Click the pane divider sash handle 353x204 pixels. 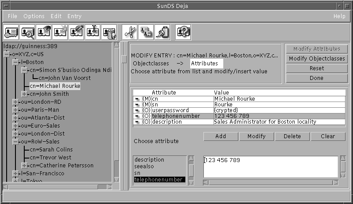[x=124, y=59]
